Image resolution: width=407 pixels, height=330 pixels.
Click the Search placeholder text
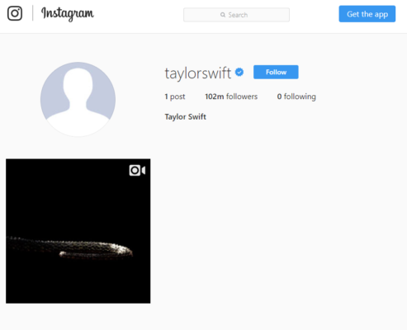point(238,15)
